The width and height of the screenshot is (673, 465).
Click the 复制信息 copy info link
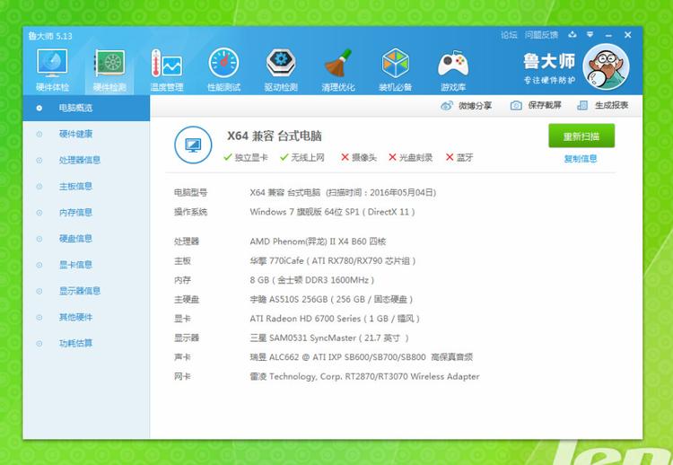(581, 158)
